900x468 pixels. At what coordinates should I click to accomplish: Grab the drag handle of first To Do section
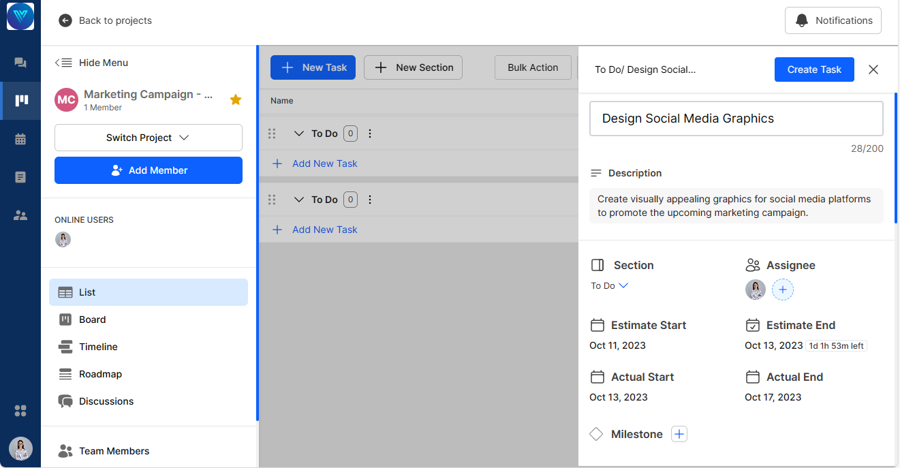tap(272, 134)
